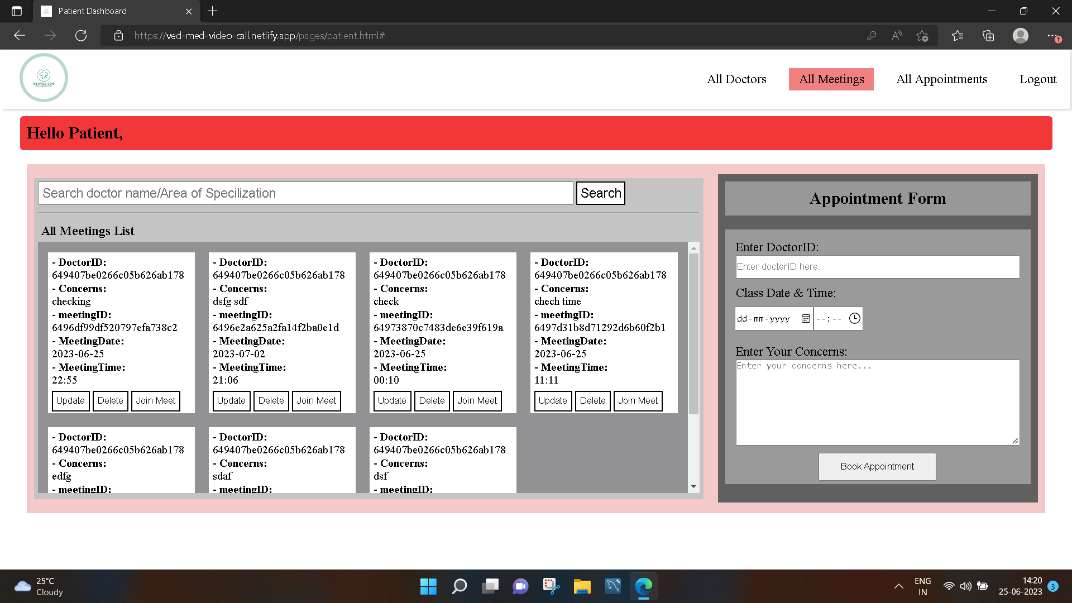Screen dimensions: 1072x603
Task: Click meetings list scrollbar up arrow
Action: (x=693, y=248)
